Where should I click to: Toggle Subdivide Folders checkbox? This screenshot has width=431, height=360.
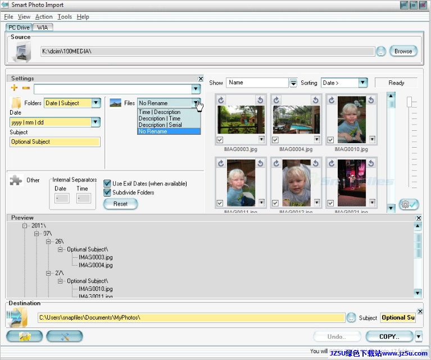click(107, 193)
